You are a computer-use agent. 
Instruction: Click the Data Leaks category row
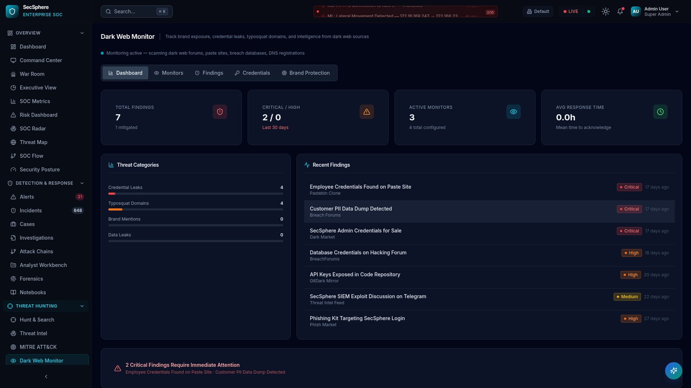[196, 238]
